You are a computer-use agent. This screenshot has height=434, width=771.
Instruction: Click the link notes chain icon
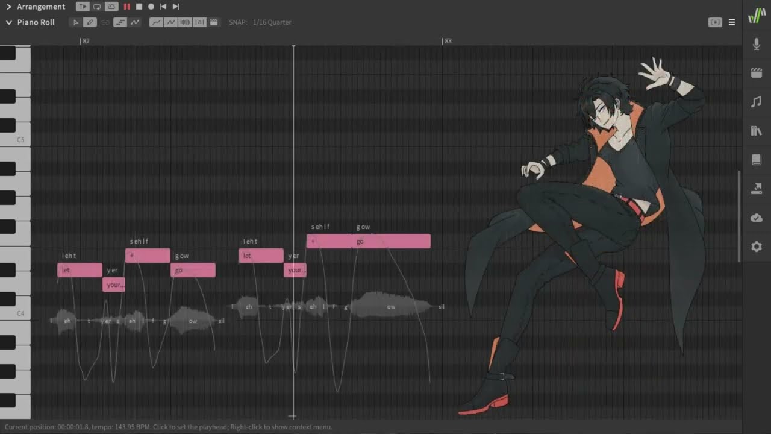pos(105,22)
